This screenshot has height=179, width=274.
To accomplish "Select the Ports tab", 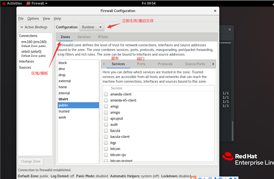I will click(141, 64).
